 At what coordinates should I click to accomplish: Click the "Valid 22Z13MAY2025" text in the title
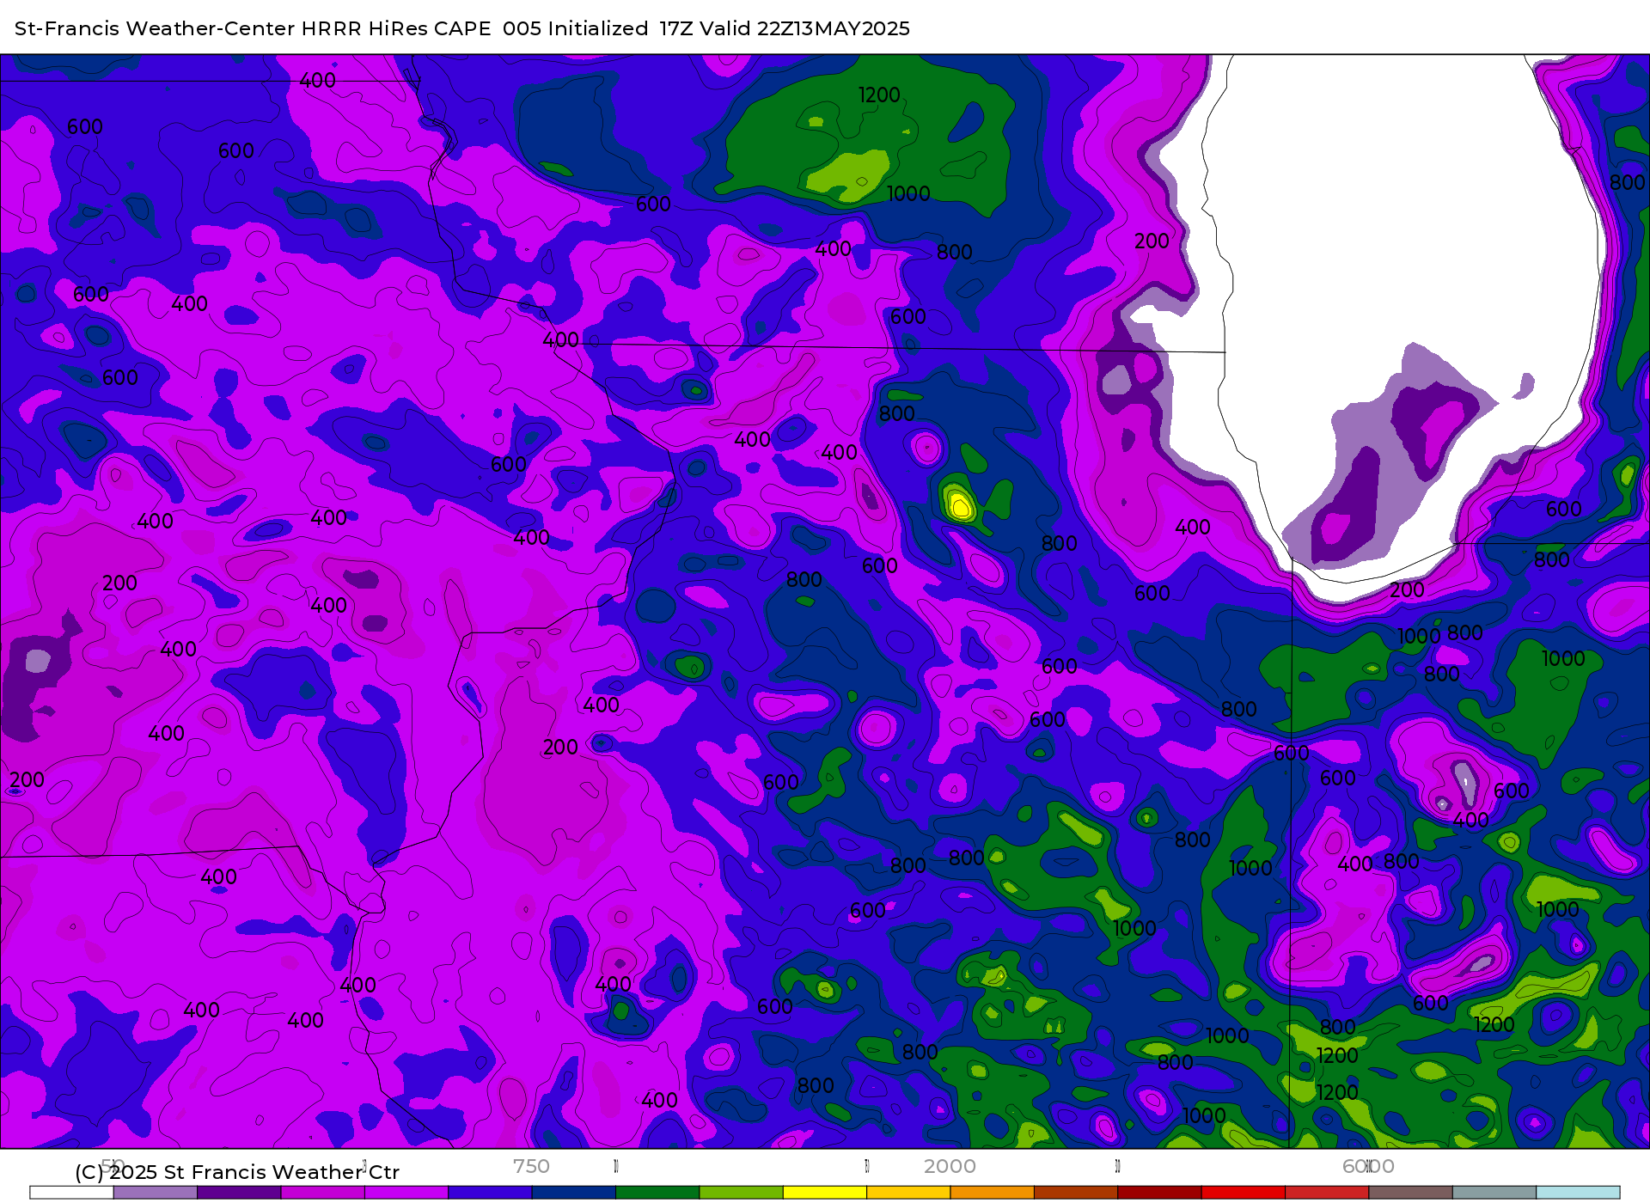[x=804, y=28]
